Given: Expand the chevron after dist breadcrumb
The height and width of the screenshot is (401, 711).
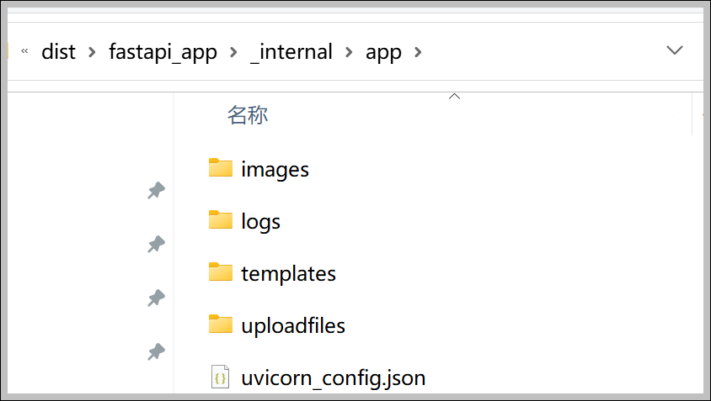Looking at the screenshot, I should point(92,52).
